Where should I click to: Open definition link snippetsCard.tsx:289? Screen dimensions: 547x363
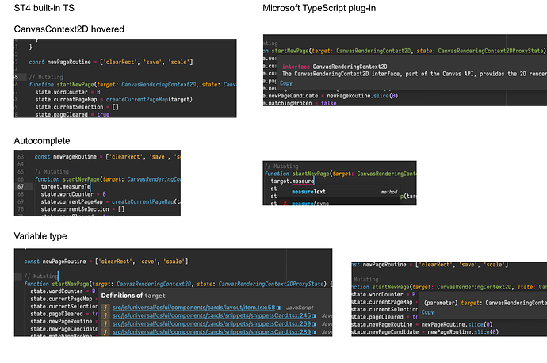(x=212, y=331)
